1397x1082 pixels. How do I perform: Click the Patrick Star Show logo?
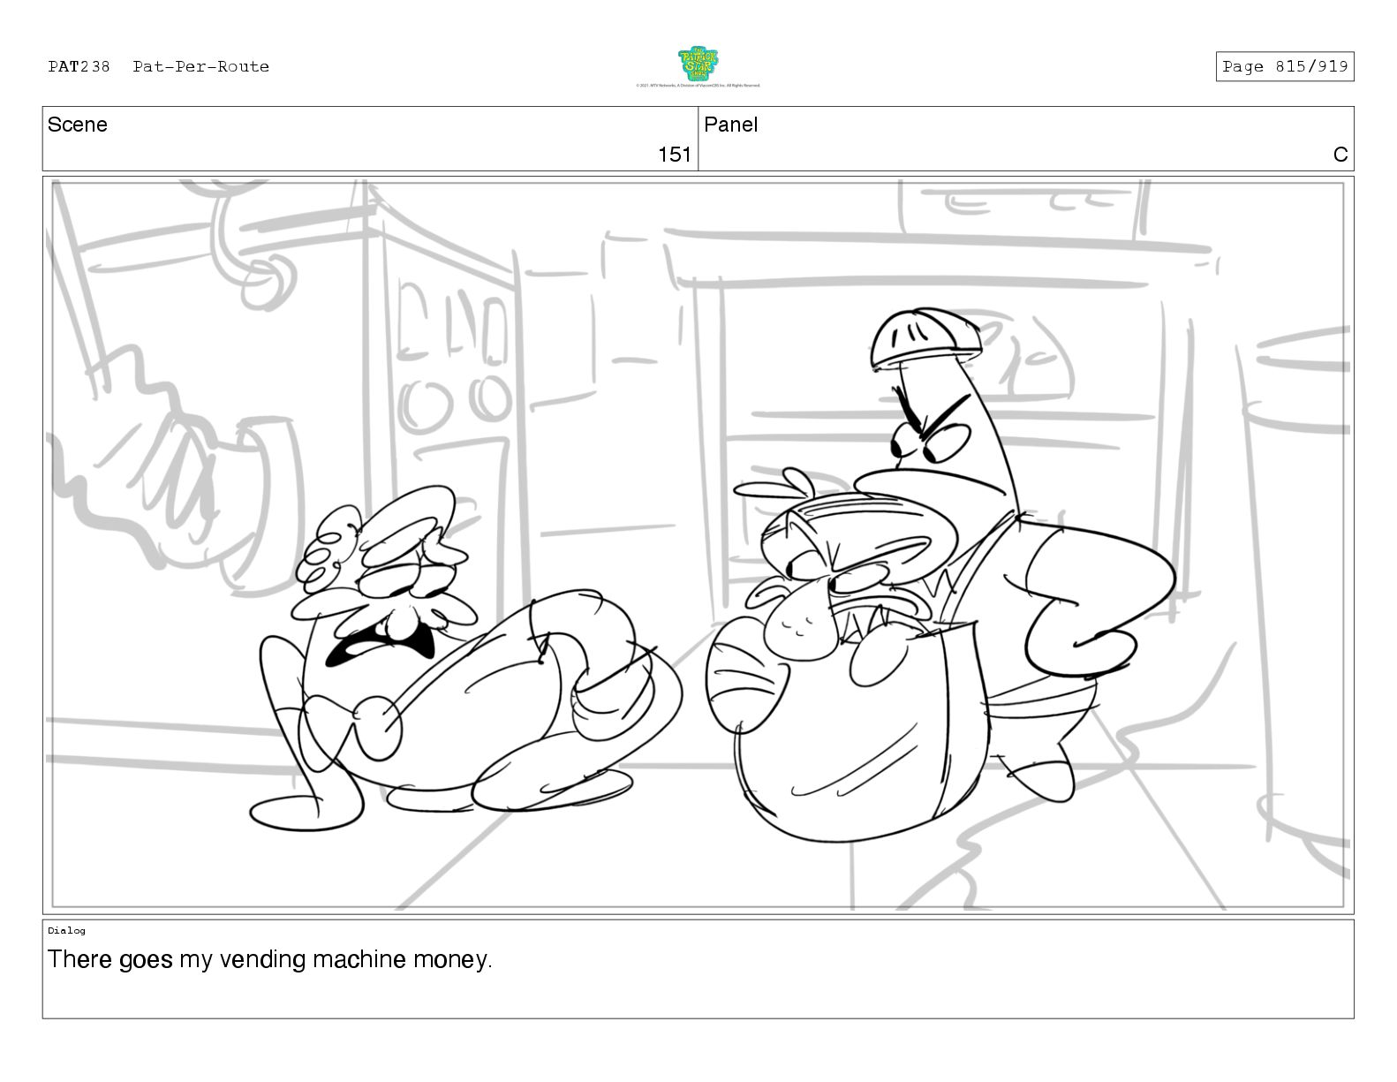click(698, 64)
